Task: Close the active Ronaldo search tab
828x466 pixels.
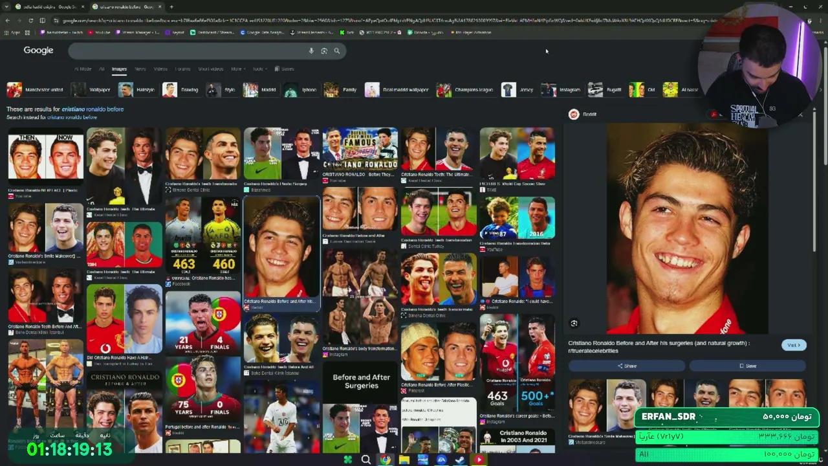Action: pos(160,6)
